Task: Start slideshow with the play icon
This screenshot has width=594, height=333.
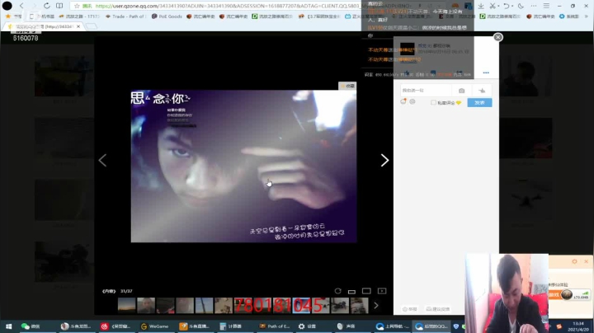Action: click(x=382, y=291)
